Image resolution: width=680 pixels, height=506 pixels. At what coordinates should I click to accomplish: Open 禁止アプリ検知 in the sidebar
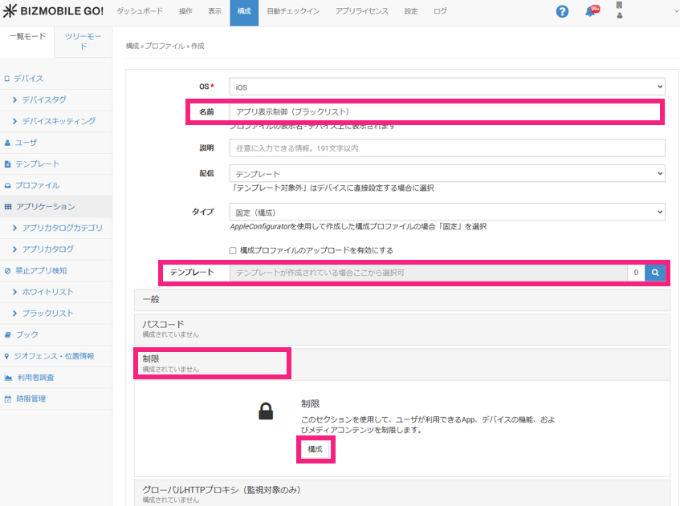[x=41, y=271]
